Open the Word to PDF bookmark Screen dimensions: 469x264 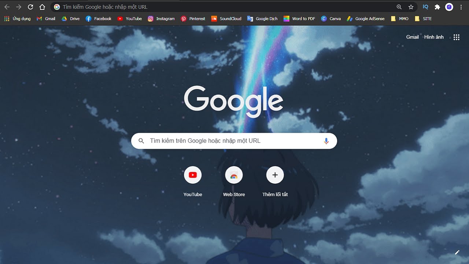(299, 19)
